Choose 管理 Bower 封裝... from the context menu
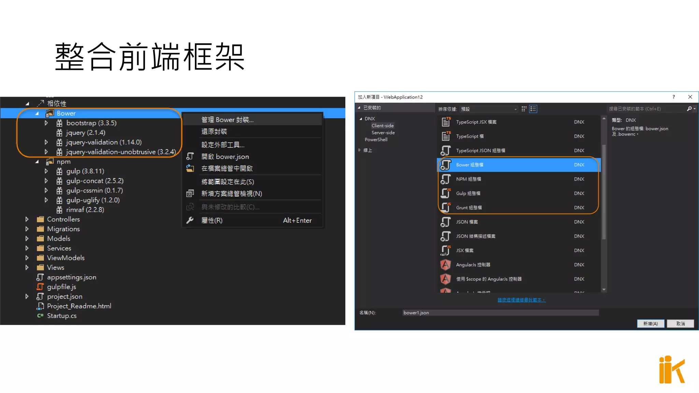 (253, 120)
